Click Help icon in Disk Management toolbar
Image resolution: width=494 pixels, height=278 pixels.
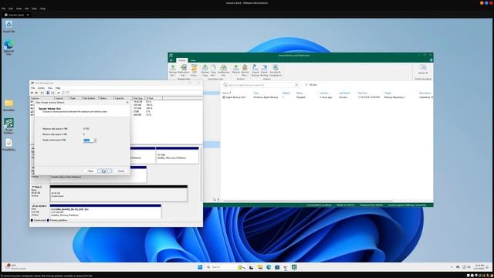pos(48,93)
